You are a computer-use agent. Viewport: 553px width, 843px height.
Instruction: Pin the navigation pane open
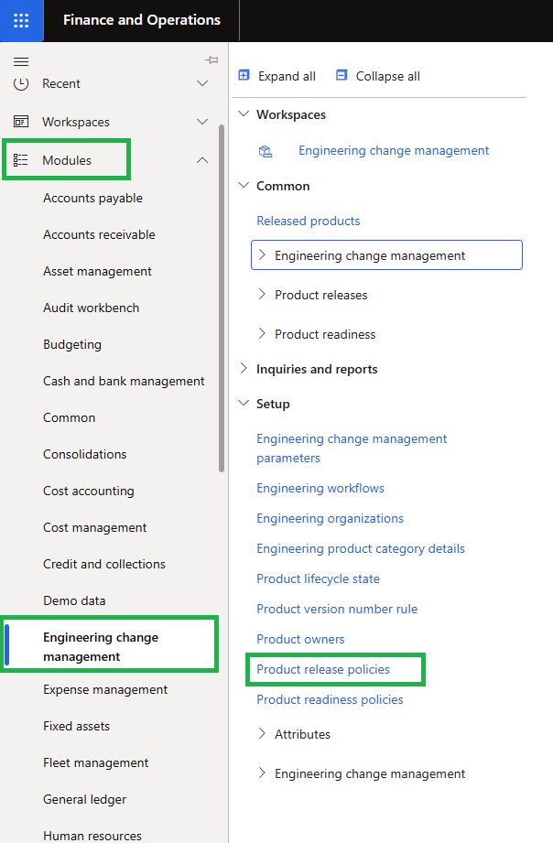pos(211,59)
